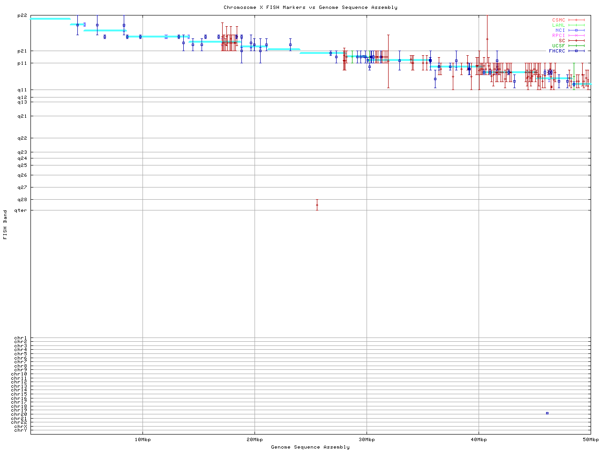
Task: Click the q28 band label
Action: click(22, 200)
